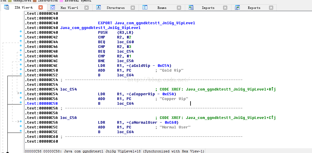Follow the VipLevel+C code xref

click(x=231, y=118)
